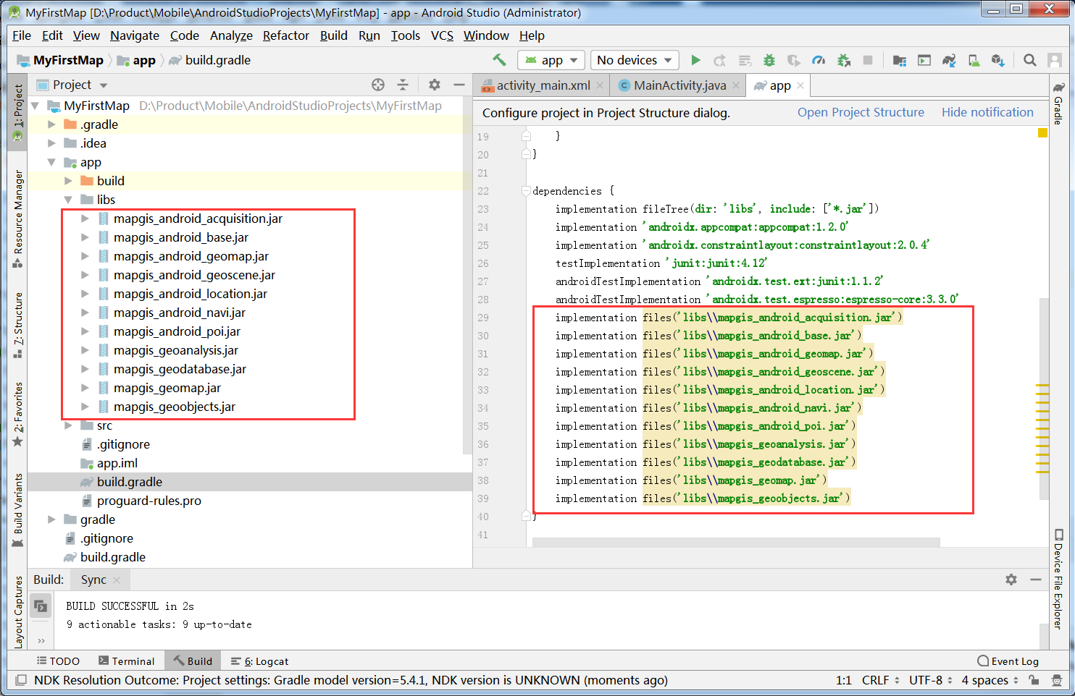Open the Terminal tool tab

tap(127, 661)
